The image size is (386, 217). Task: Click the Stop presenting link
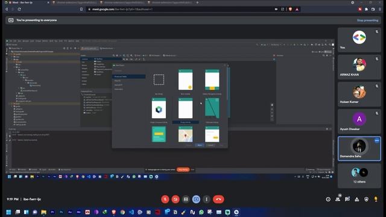(x=367, y=20)
